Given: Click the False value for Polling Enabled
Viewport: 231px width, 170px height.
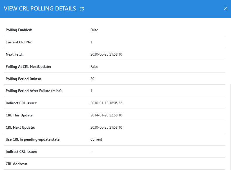Looking at the screenshot, I should pos(94,30).
